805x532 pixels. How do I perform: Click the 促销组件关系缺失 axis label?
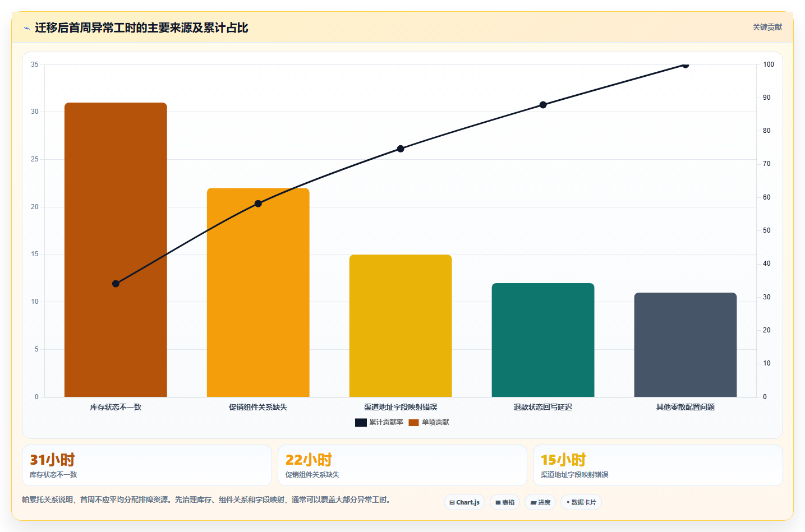pos(258,407)
